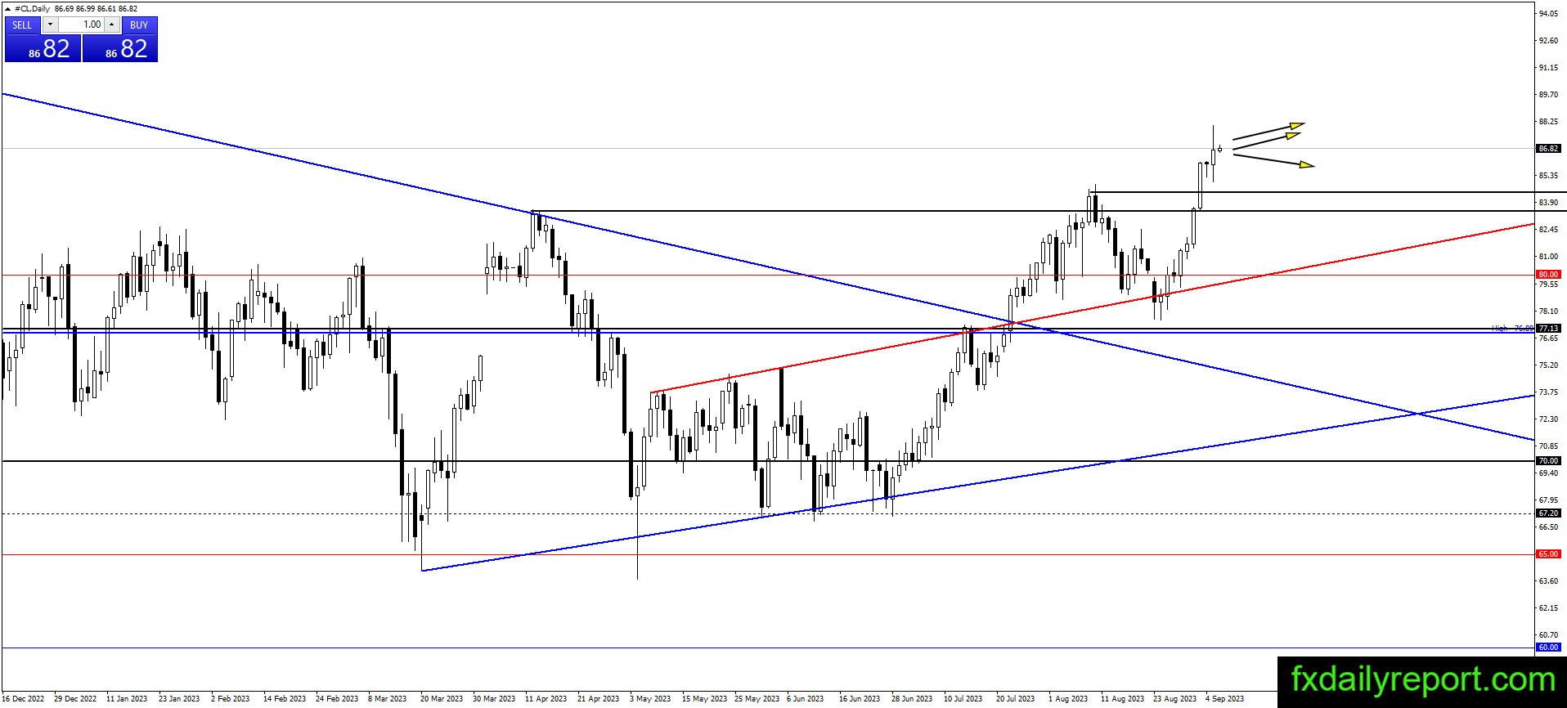Click 89.70 on the price axis

pyautogui.click(x=1548, y=95)
